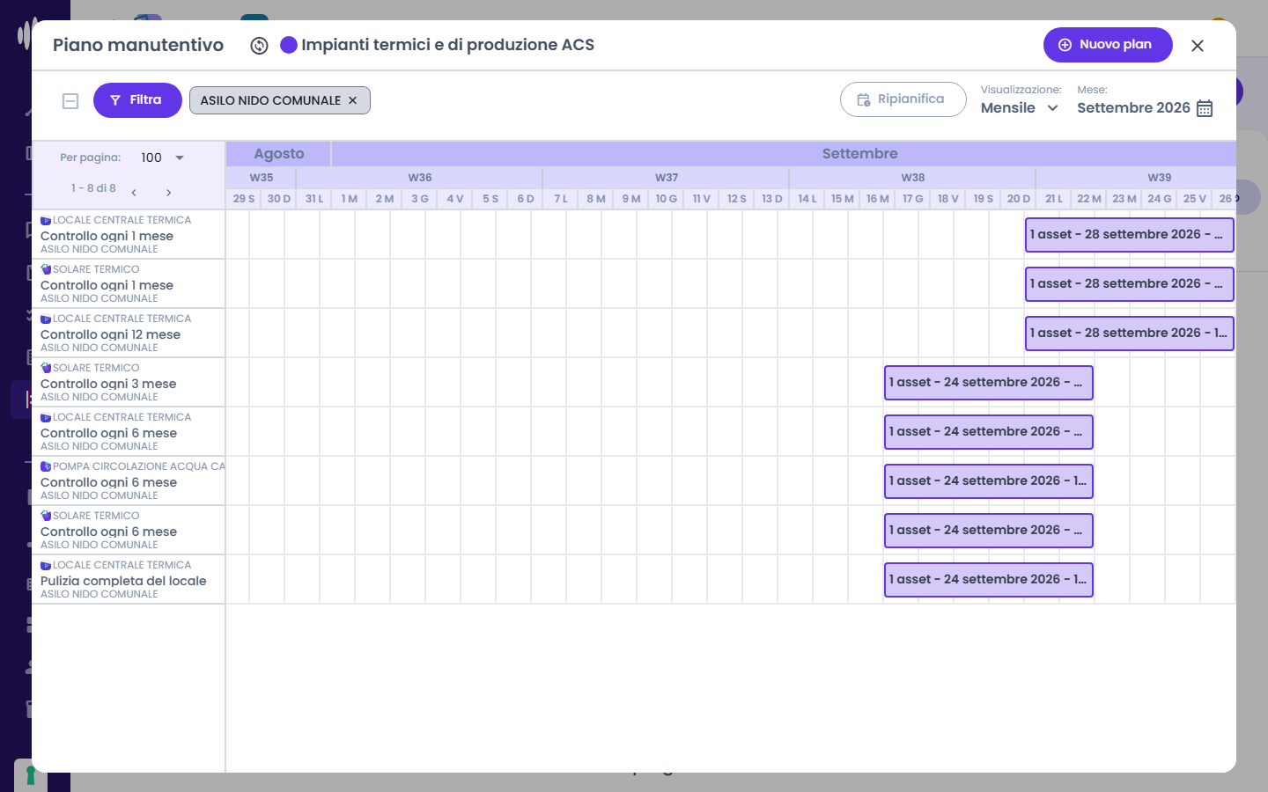Create a new plan with Nuovo plan
The image size is (1268, 792).
tap(1108, 45)
